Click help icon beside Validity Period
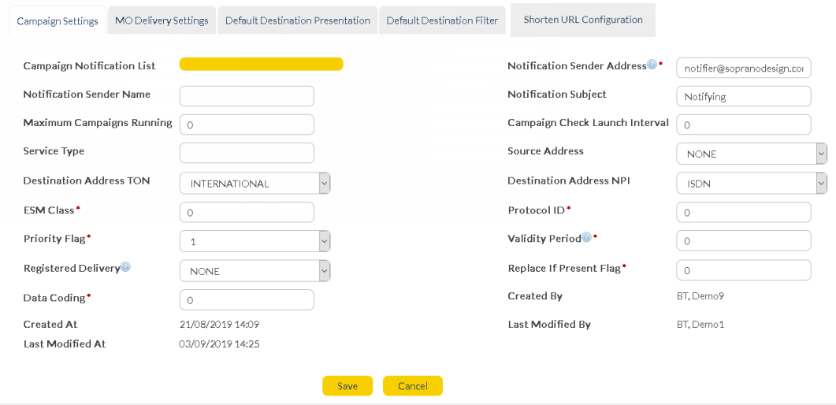Viewport: 836px width, 405px height. (586, 237)
